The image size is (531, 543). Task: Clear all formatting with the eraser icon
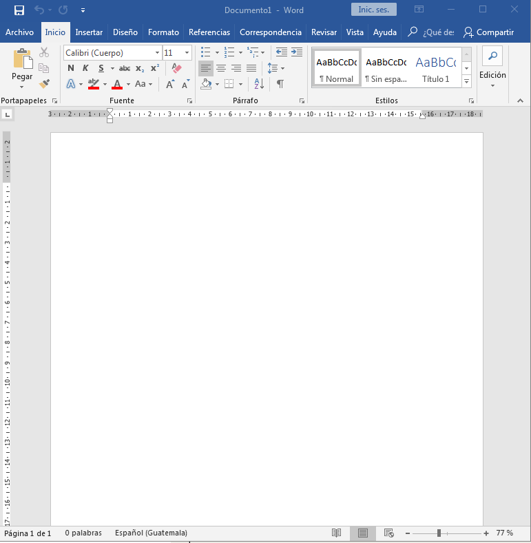[176, 68]
